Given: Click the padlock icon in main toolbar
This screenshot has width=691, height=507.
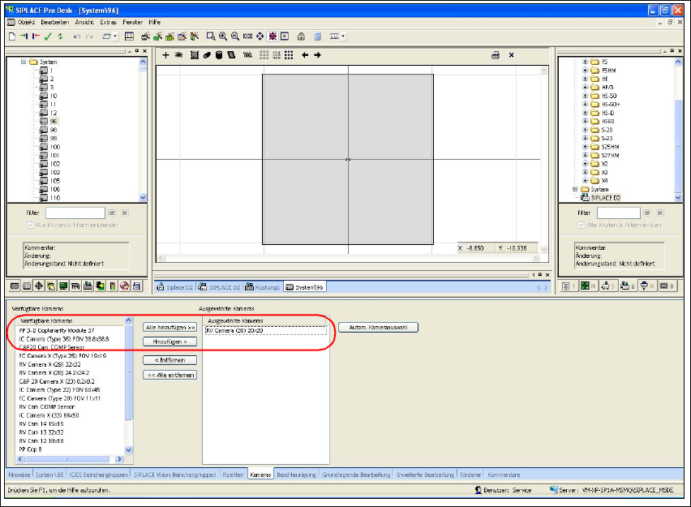Looking at the screenshot, I should [x=301, y=37].
